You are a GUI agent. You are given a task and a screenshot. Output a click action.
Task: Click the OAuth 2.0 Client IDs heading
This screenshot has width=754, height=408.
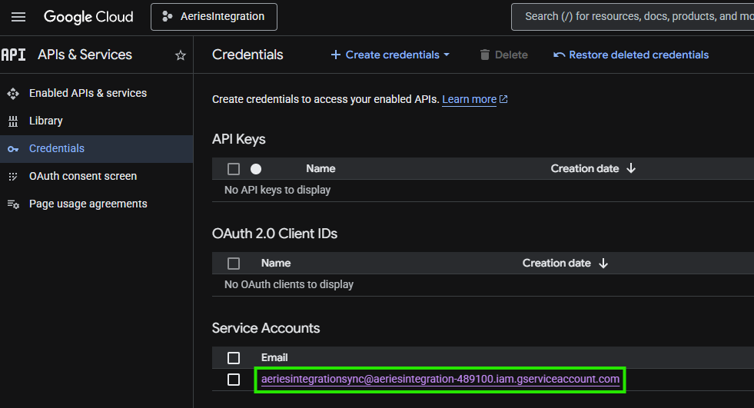coord(274,234)
